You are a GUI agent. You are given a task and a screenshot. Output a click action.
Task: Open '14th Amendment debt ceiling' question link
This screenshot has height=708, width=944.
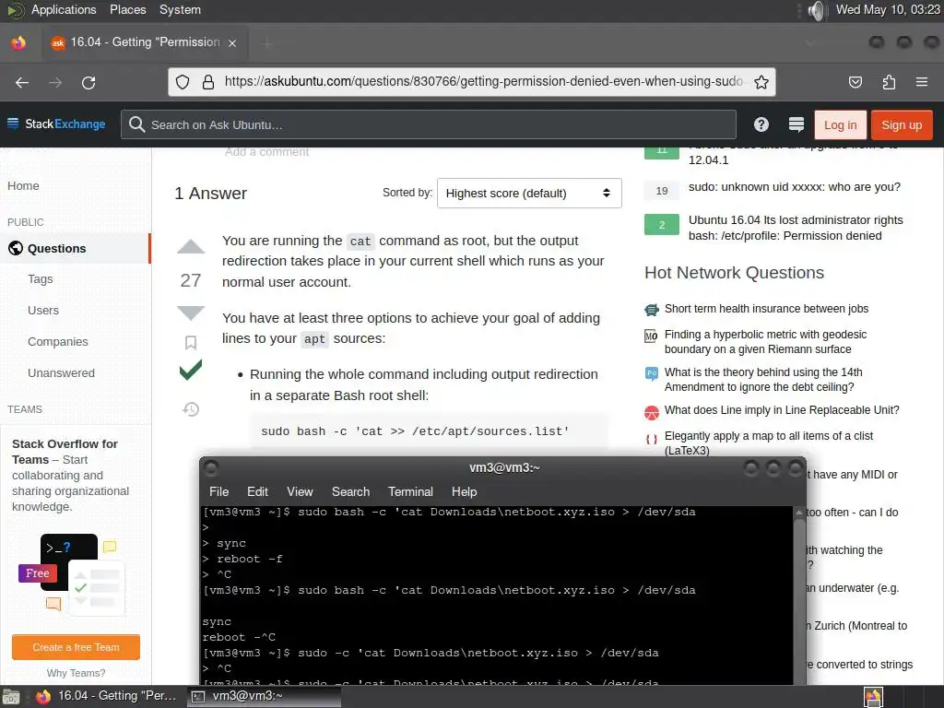point(762,379)
